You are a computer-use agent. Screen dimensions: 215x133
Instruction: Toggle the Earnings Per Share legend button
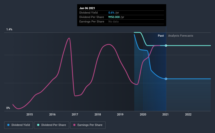click(88, 125)
